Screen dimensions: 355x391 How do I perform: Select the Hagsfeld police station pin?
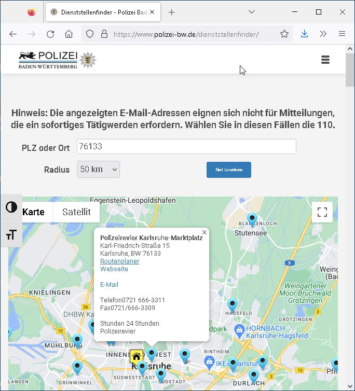tap(233, 305)
